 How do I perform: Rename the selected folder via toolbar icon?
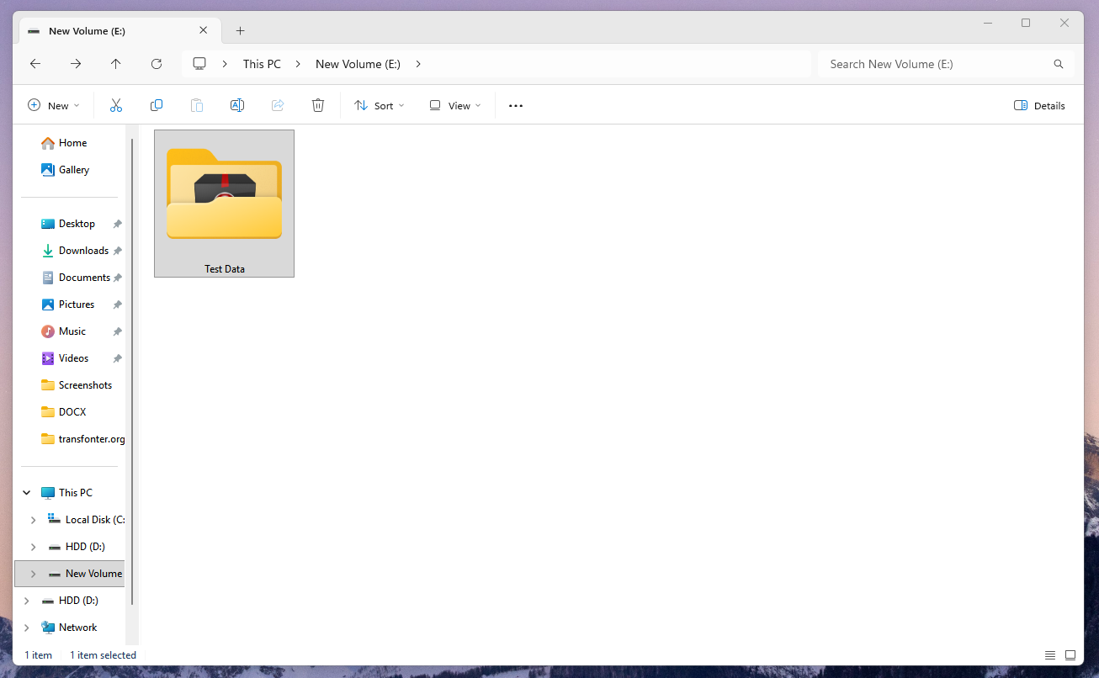236,104
